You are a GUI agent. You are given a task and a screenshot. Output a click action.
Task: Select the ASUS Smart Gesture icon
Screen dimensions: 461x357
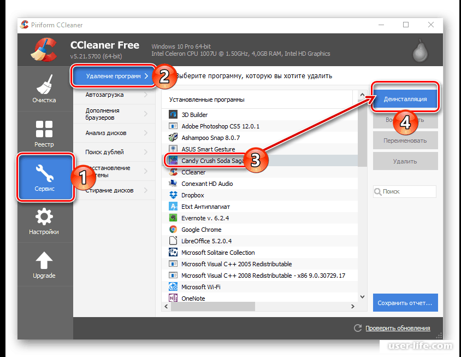click(x=173, y=149)
